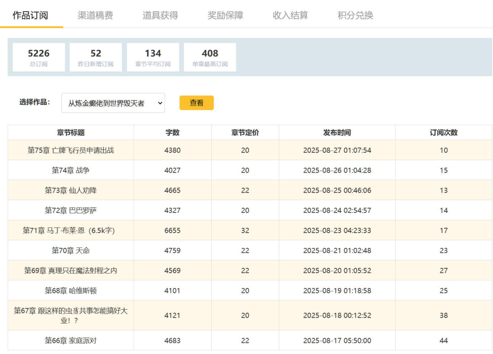This screenshot has width=493, height=354.
Task: Click the active 作品订阅 tab
Action: (x=31, y=15)
